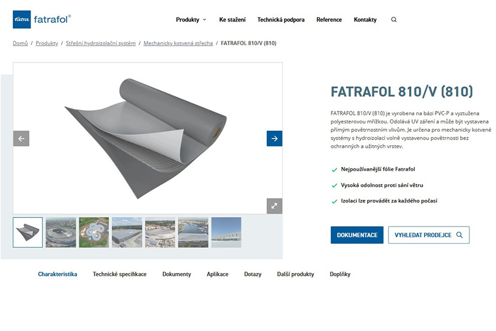Expand the product image to fullscreen

tap(274, 206)
